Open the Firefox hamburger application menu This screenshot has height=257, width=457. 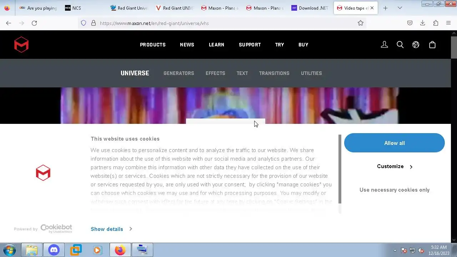[x=448, y=23]
